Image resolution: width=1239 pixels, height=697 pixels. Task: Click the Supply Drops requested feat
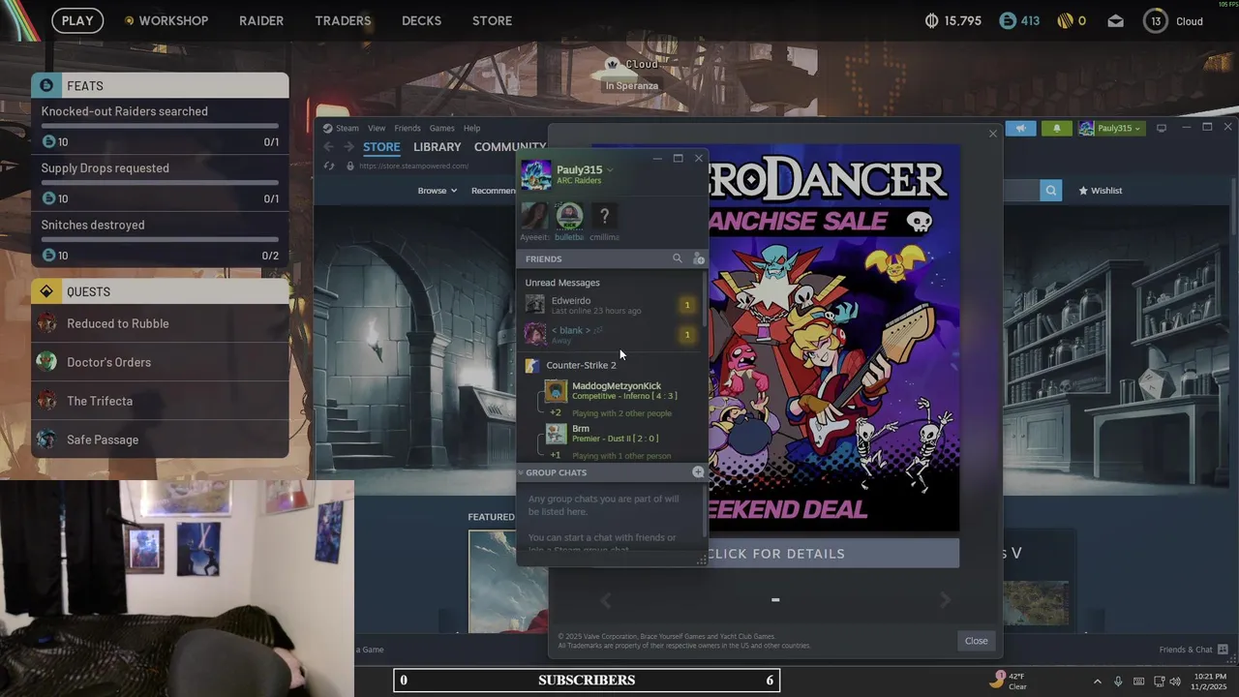tap(160, 183)
